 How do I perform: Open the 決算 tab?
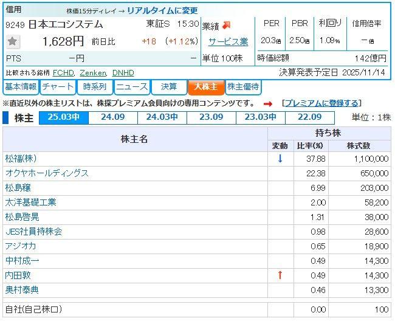click(x=169, y=87)
